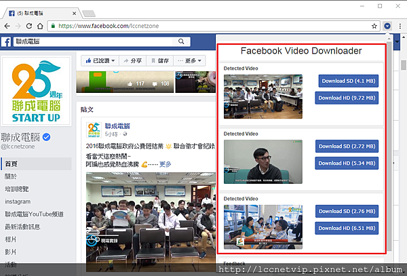The width and height of the screenshot is (407, 276).
Task: Click Download SD (2.72 MB)
Action: click(347, 146)
